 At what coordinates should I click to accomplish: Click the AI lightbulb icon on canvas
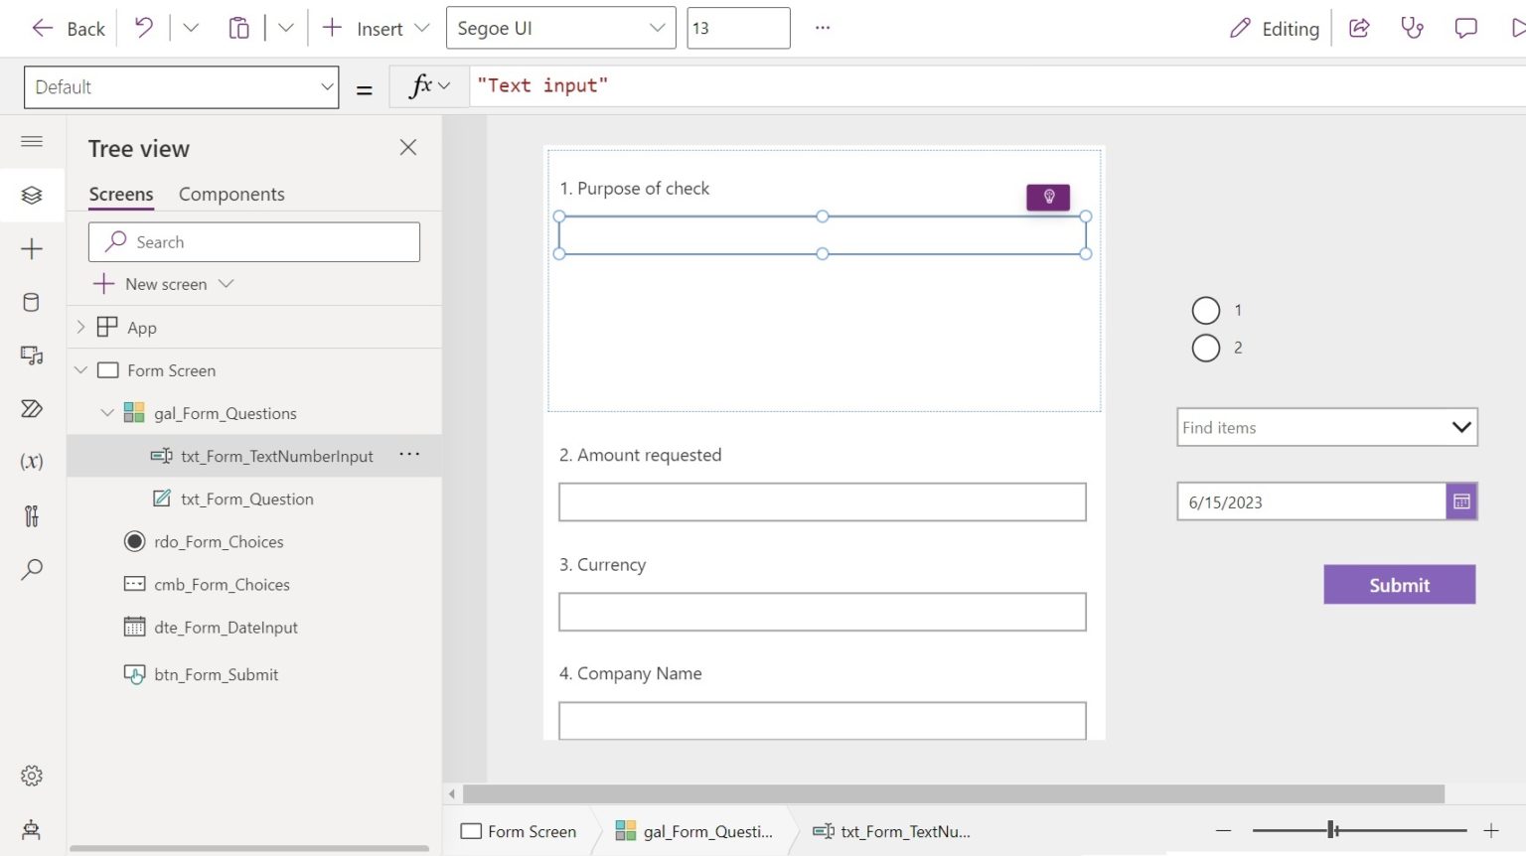coord(1048,197)
